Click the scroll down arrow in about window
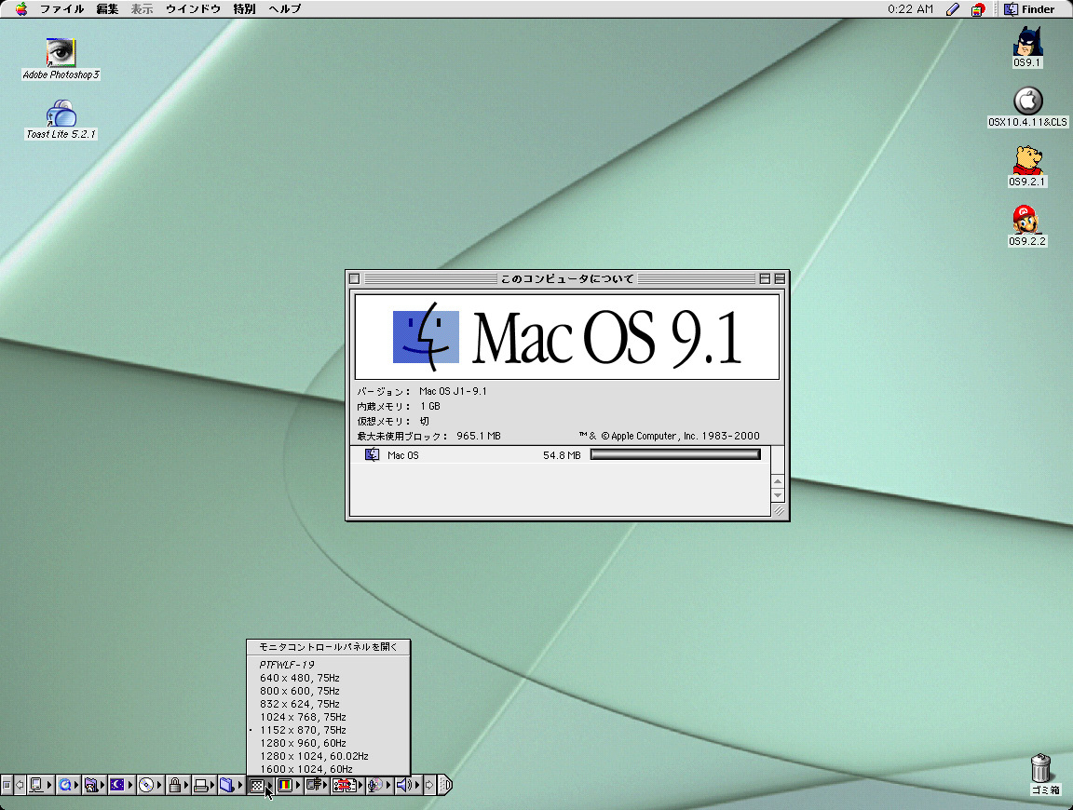The height and width of the screenshot is (810, 1073). (778, 496)
